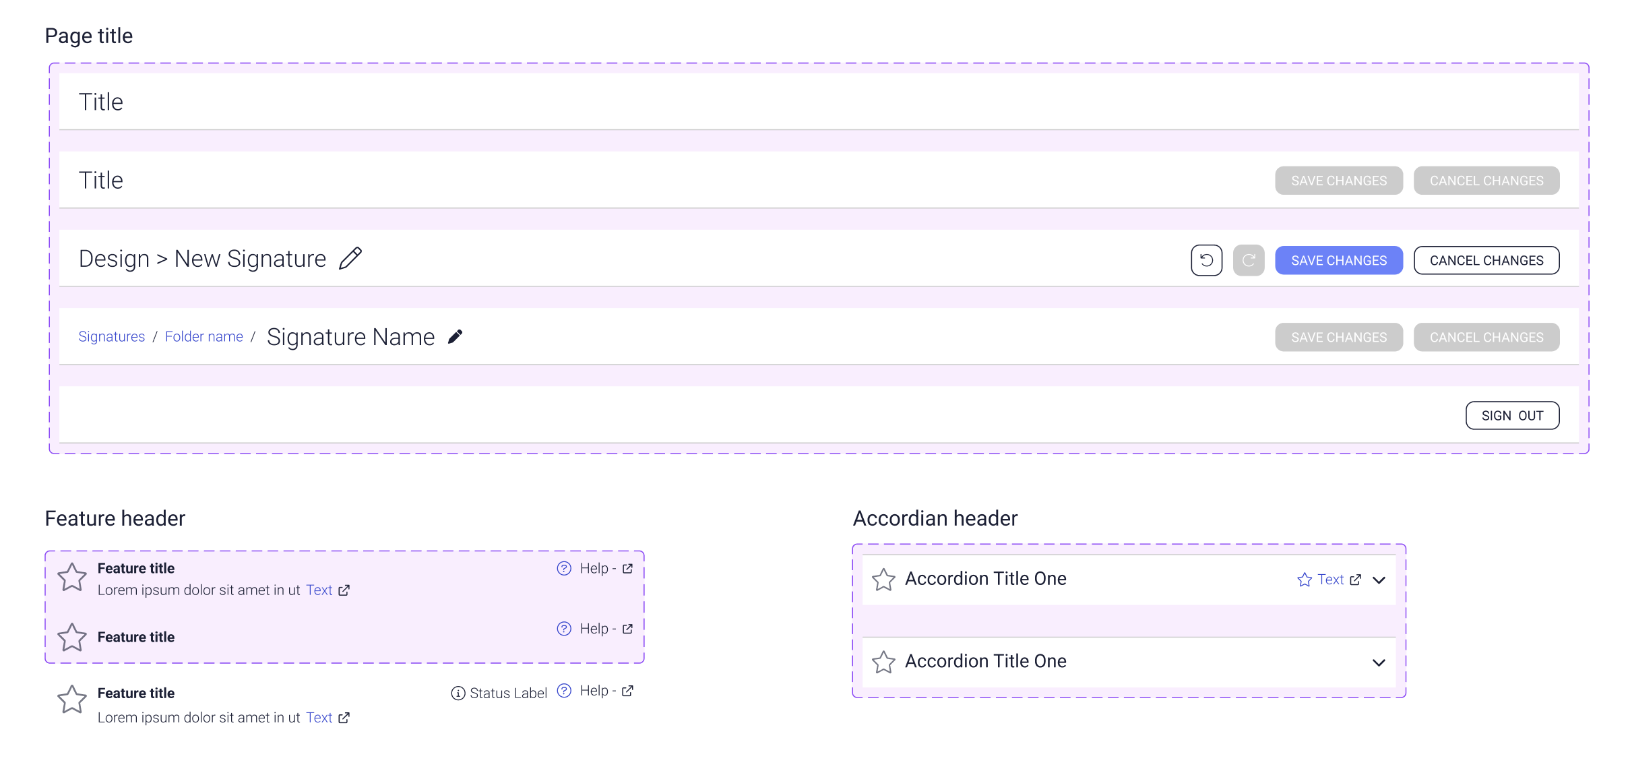This screenshot has width=1628, height=775.
Task: Open the Folder name breadcrumb link
Action: pyautogui.click(x=204, y=336)
